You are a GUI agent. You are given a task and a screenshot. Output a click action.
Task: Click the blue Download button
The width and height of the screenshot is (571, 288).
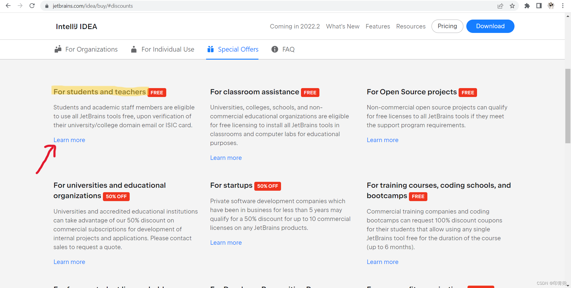pyautogui.click(x=490, y=26)
